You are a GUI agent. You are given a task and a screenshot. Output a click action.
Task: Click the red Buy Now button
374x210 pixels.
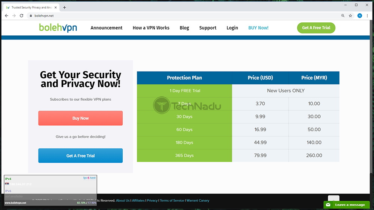(x=80, y=118)
